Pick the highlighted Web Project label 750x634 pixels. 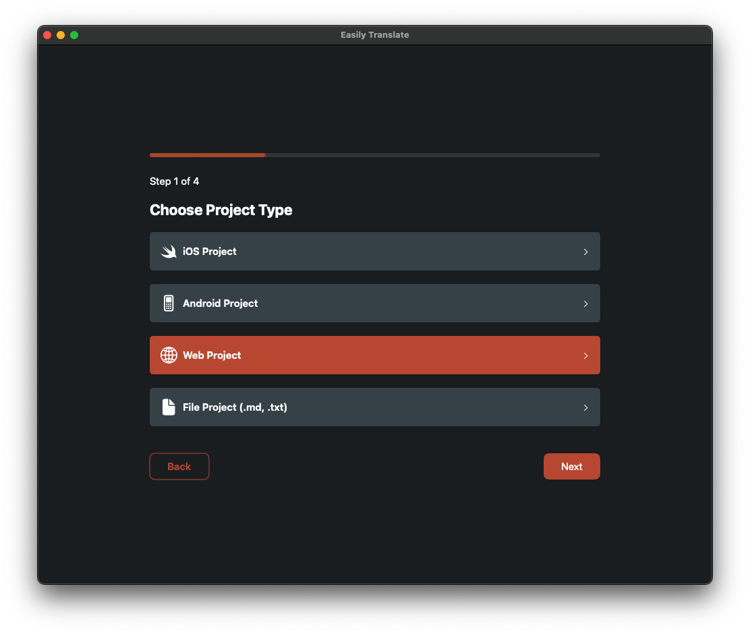point(212,355)
